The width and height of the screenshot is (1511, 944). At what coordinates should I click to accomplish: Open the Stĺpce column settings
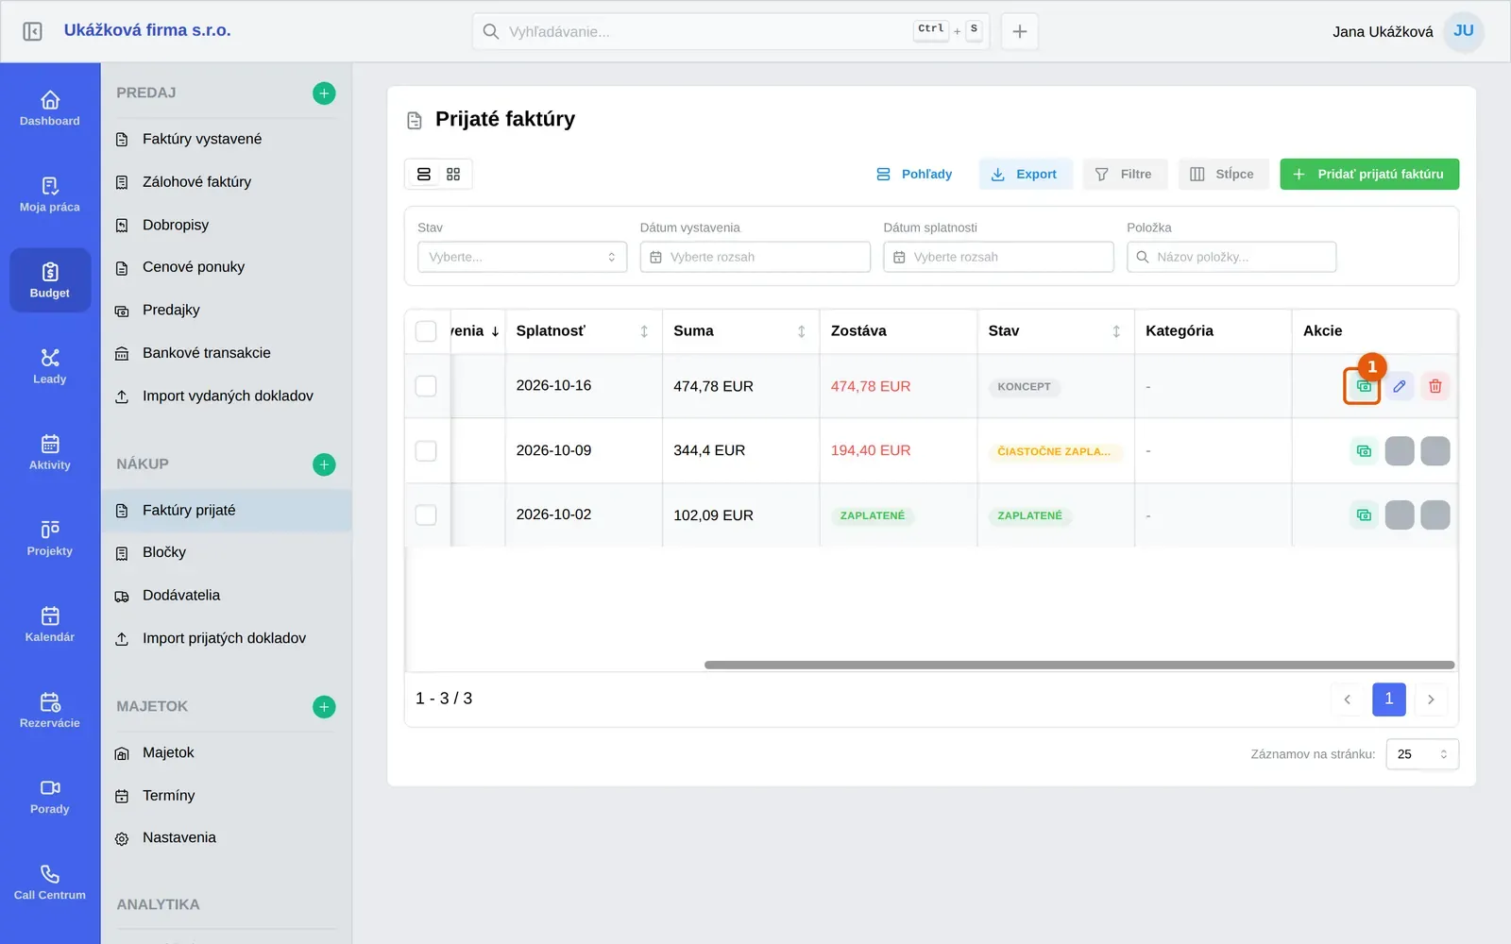tap(1223, 174)
